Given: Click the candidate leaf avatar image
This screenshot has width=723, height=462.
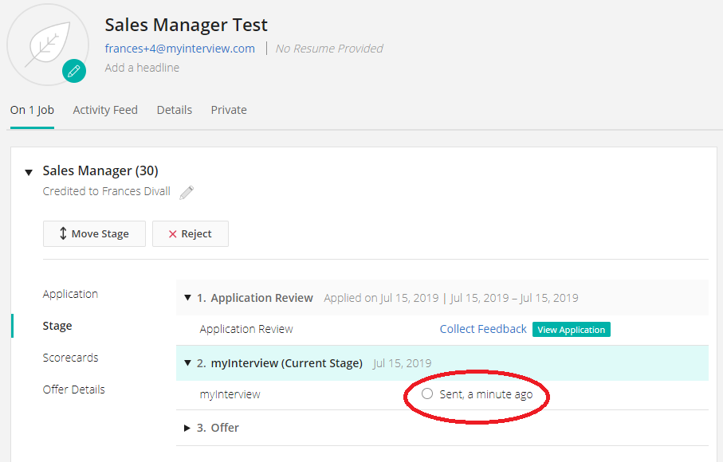Looking at the screenshot, I should 46,43.
